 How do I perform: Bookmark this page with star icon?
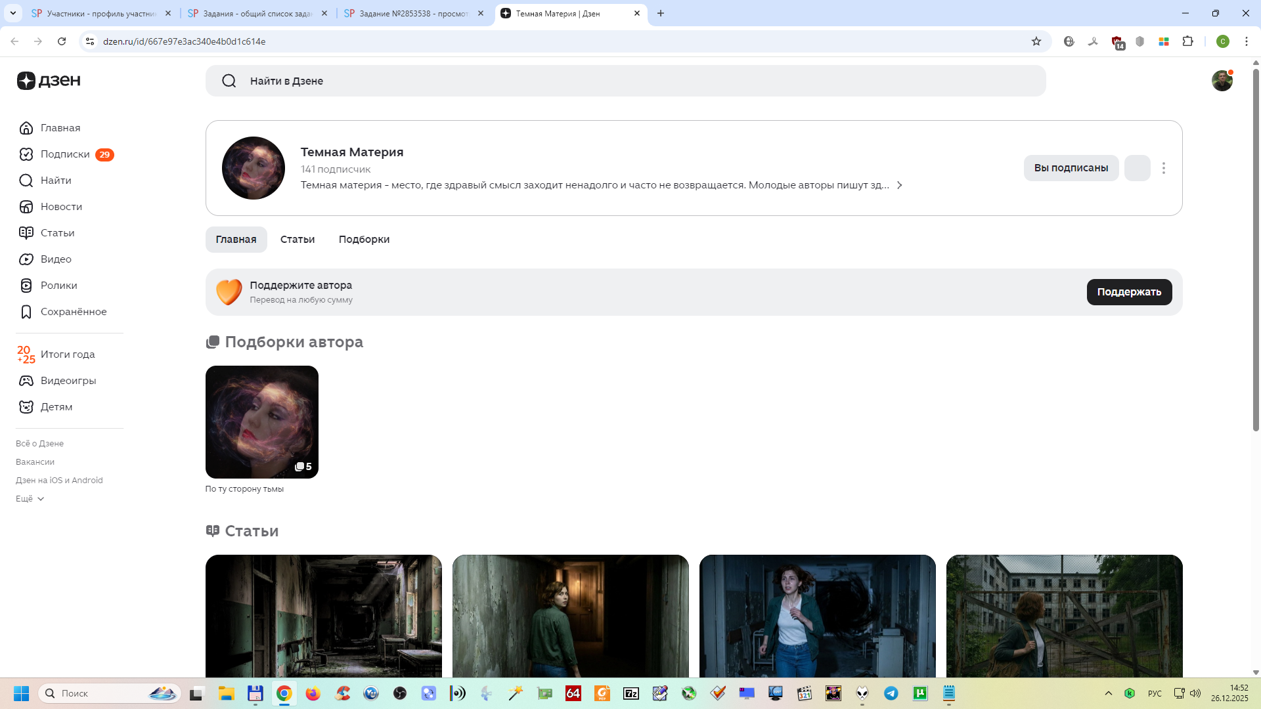coord(1036,41)
